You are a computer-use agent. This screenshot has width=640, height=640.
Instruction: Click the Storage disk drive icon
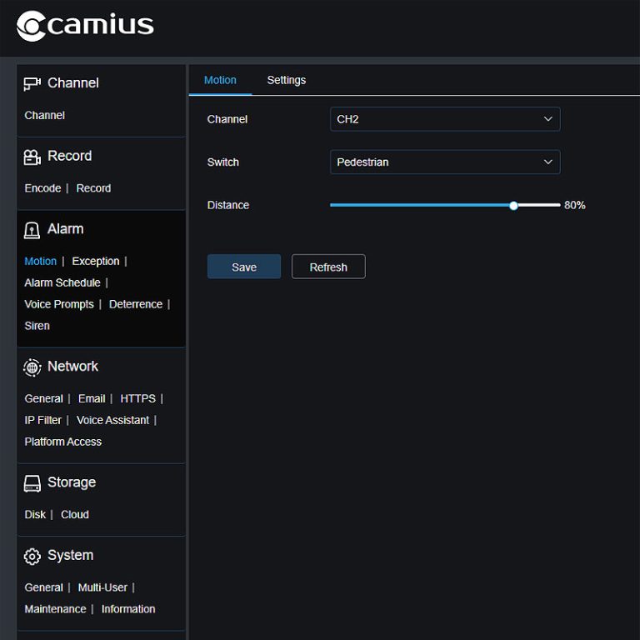click(32, 483)
